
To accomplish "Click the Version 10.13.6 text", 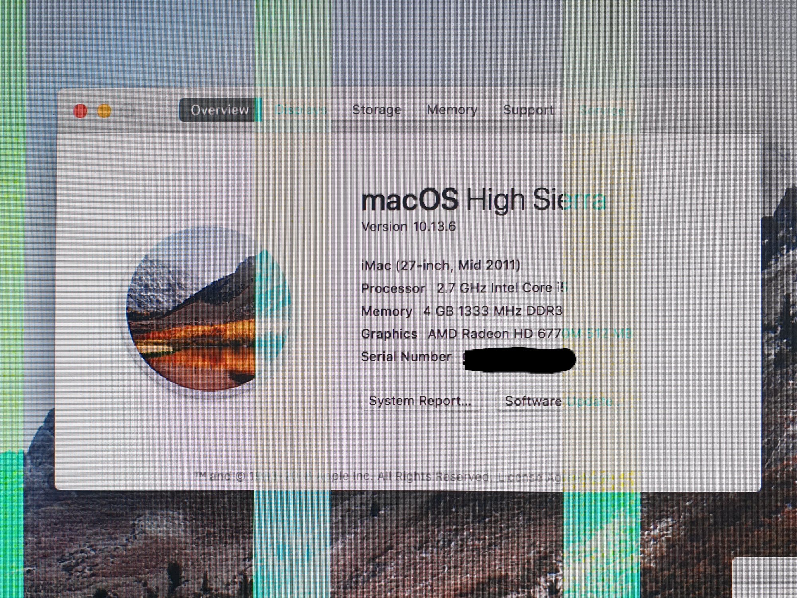I will [x=408, y=227].
